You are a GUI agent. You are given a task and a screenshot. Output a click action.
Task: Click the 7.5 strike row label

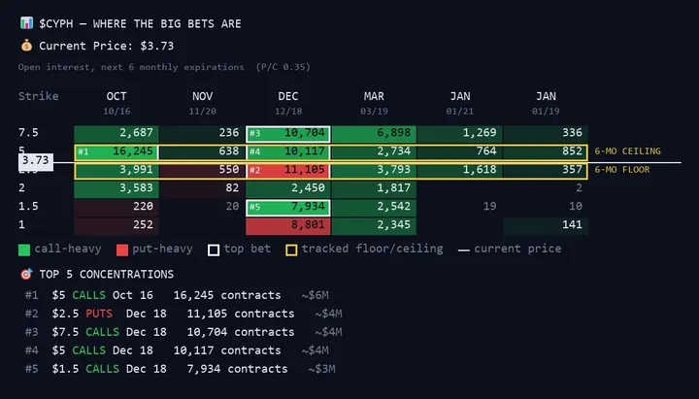pyautogui.click(x=28, y=132)
